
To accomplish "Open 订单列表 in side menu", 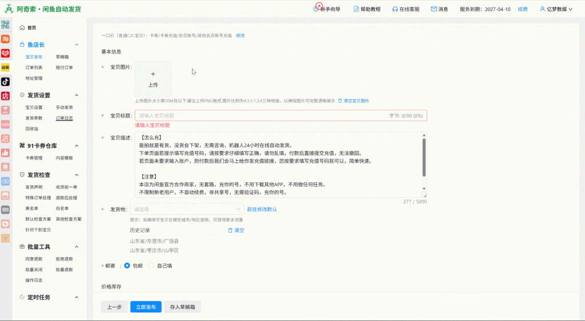I will (34, 68).
